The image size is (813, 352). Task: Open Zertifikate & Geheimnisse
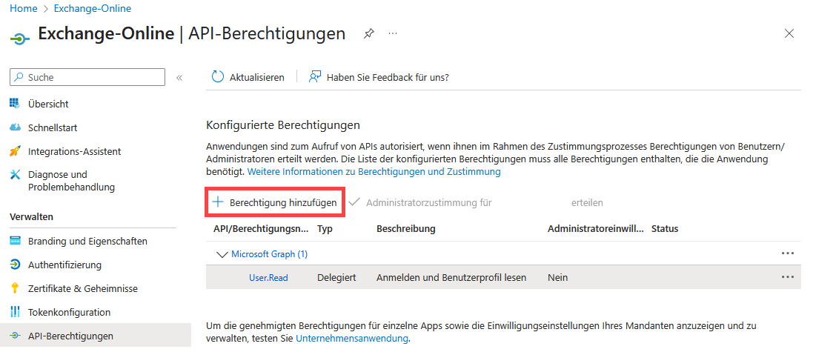click(x=82, y=289)
